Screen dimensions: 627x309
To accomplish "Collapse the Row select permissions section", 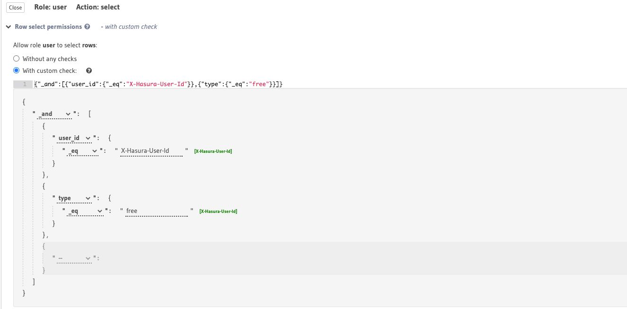I will click(9, 26).
